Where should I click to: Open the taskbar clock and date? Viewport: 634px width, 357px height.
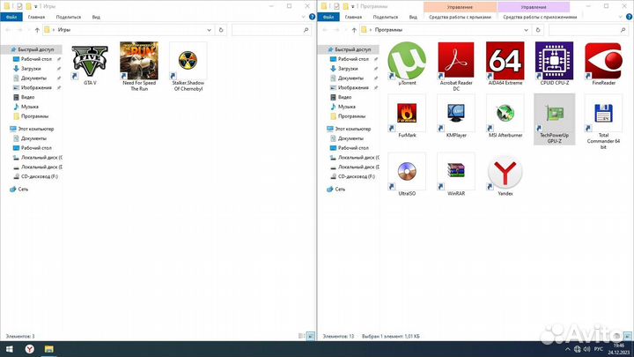point(619,349)
